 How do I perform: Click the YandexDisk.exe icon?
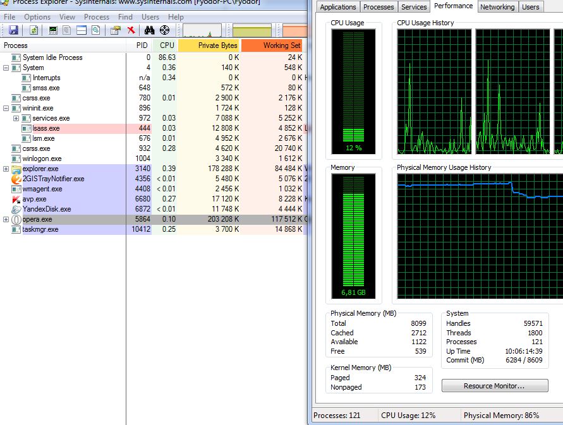click(16, 209)
